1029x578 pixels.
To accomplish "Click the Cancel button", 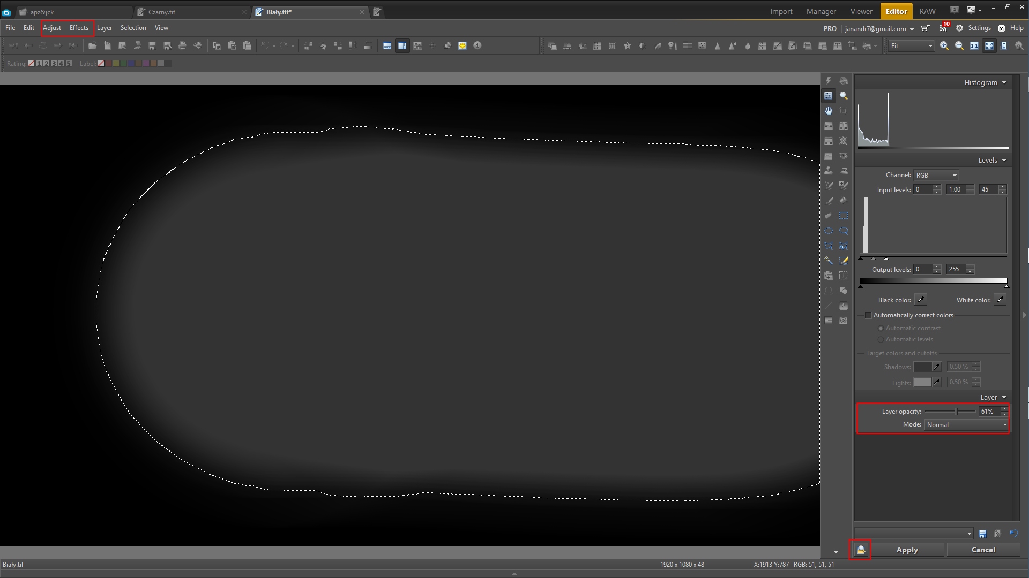I will tap(983, 550).
